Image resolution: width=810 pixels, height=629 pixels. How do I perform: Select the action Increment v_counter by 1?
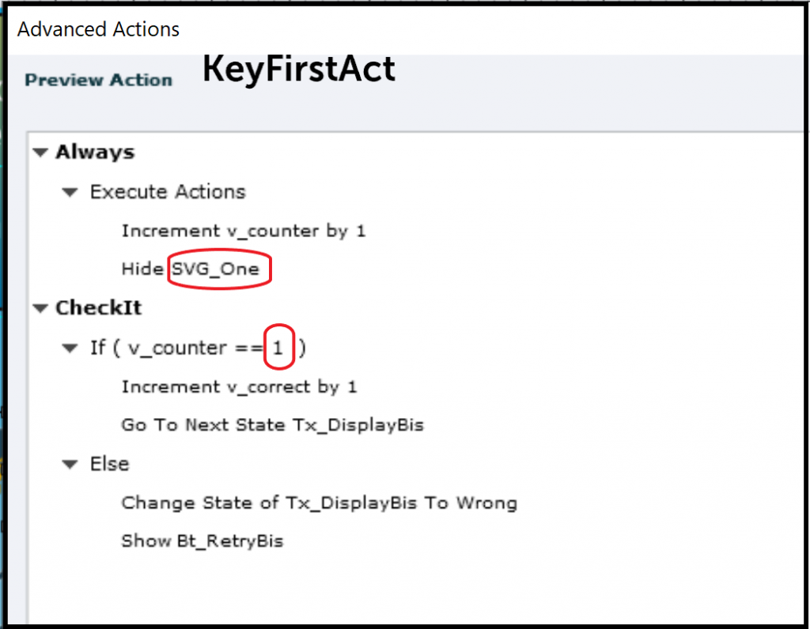[x=243, y=231]
